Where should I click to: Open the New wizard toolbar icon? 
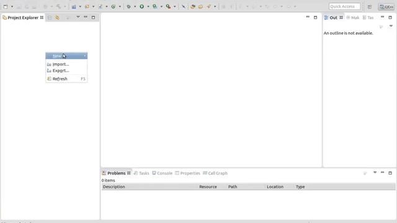pyautogui.click(x=6, y=7)
